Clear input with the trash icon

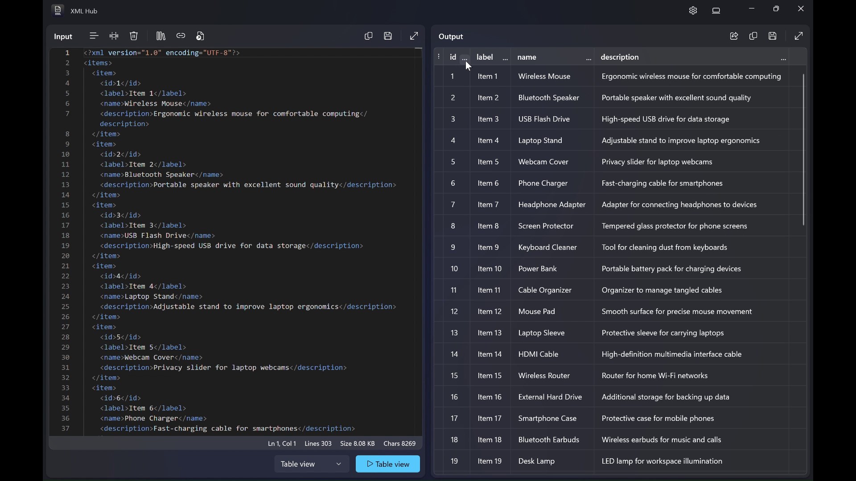click(134, 36)
